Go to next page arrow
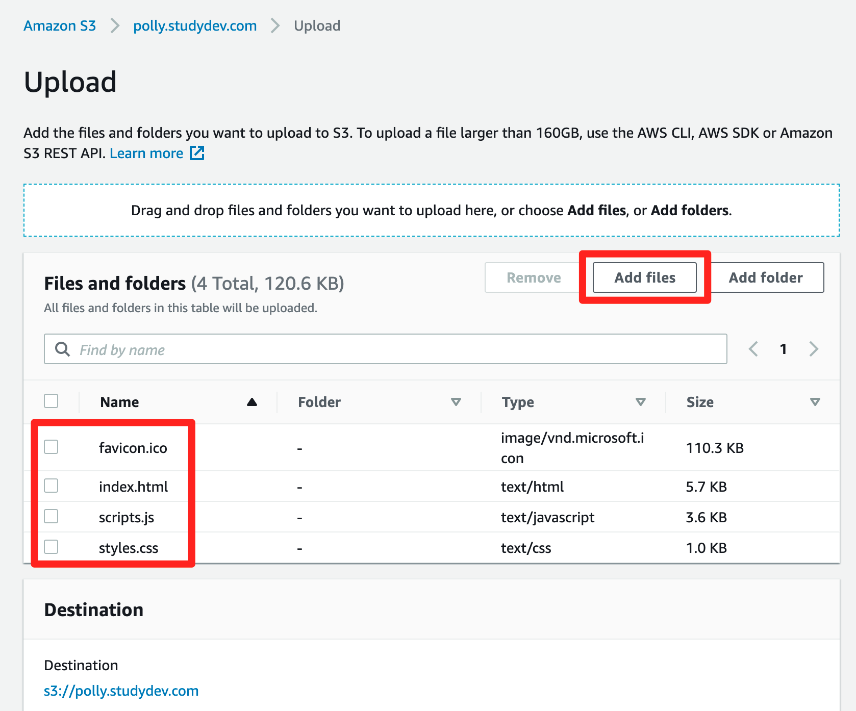The height and width of the screenshot is (711, 856). coord(814,349)
